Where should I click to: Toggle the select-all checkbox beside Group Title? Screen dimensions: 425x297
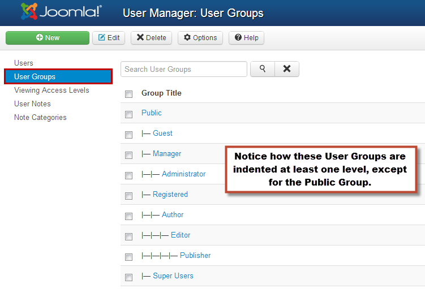coord(129,94)
